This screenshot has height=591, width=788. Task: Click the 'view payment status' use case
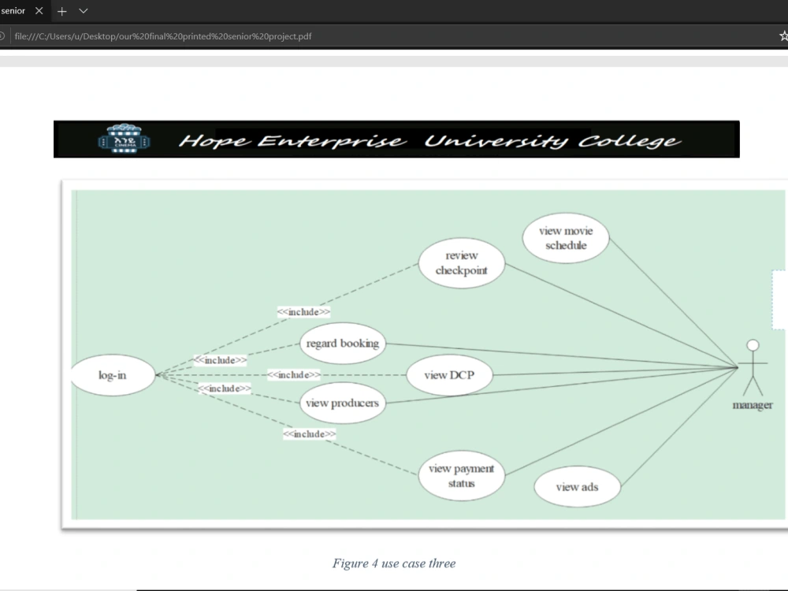pyautogui.click(x=461, y=476)
